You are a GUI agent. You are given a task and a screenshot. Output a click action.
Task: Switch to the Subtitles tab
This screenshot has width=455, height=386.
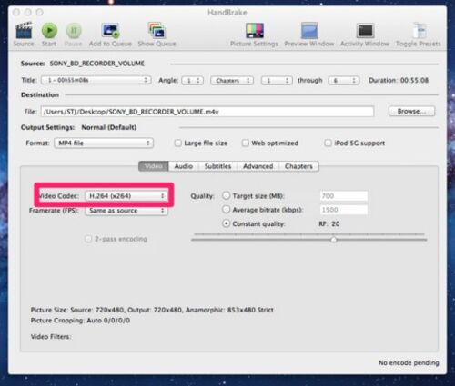click(x=217, y=166)
